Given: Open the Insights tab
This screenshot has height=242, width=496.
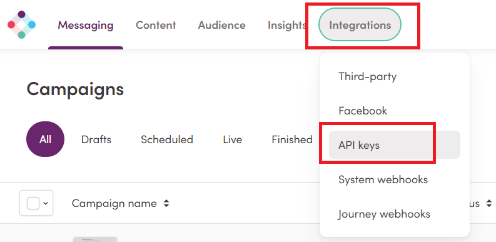Looking at the screenshot, I should click(286, 25).
